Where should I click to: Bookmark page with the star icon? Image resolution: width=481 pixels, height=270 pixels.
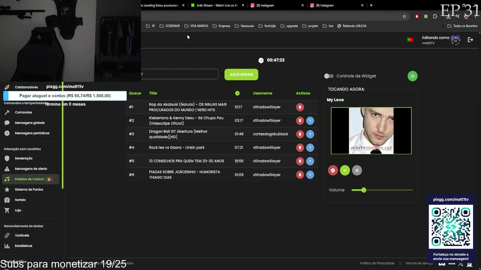404,16
